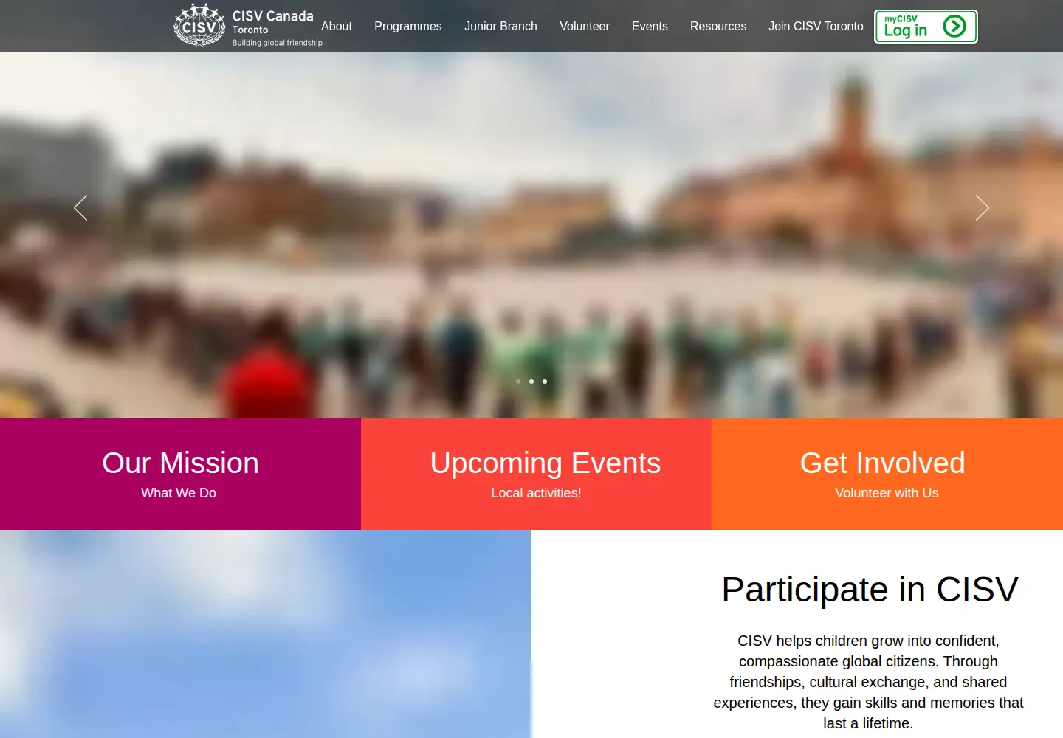Viewport: 1063px width, 738px height.
Task: Click the 'CISV helps children grow' paragraph
Action: (868, 682)
